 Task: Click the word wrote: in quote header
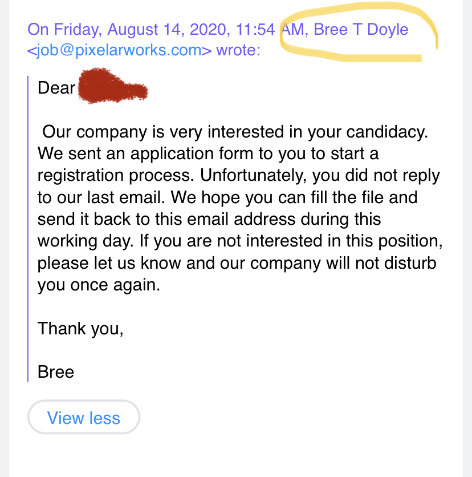point(238,50)
